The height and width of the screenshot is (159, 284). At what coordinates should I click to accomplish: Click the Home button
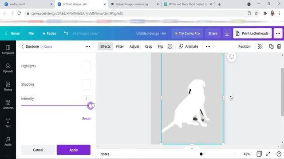(x=12, y=34)
